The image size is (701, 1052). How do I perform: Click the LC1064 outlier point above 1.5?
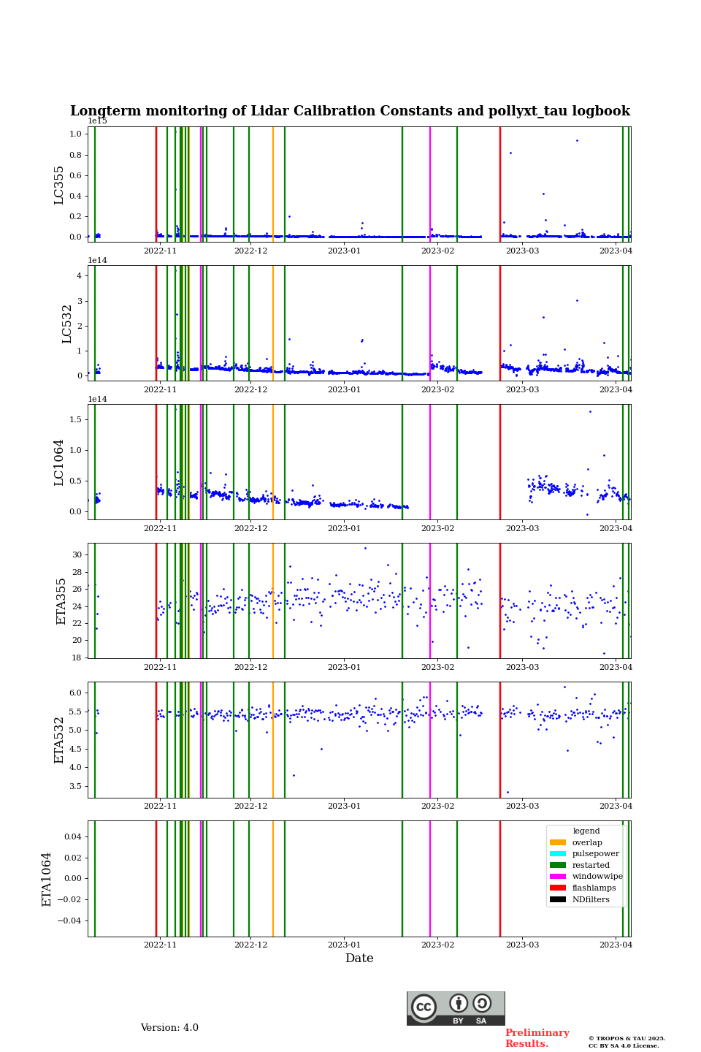(590, 411)
